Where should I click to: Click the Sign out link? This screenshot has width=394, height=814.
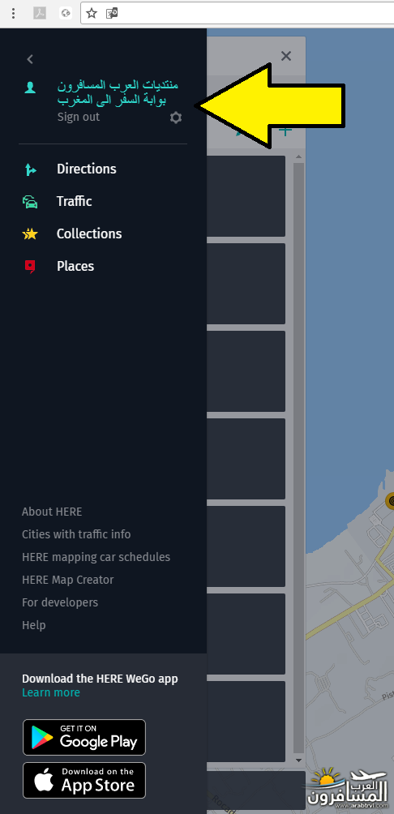pos(79,117)
